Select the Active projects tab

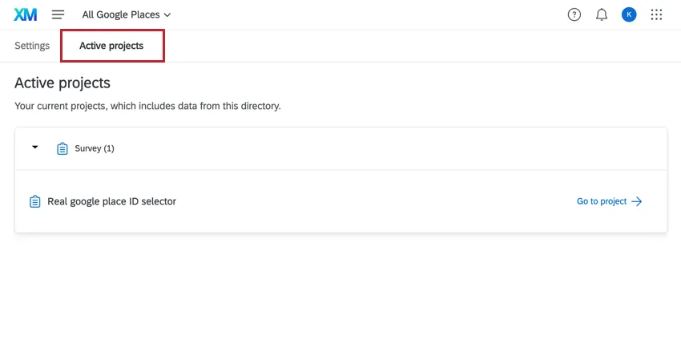click(111, 46)
